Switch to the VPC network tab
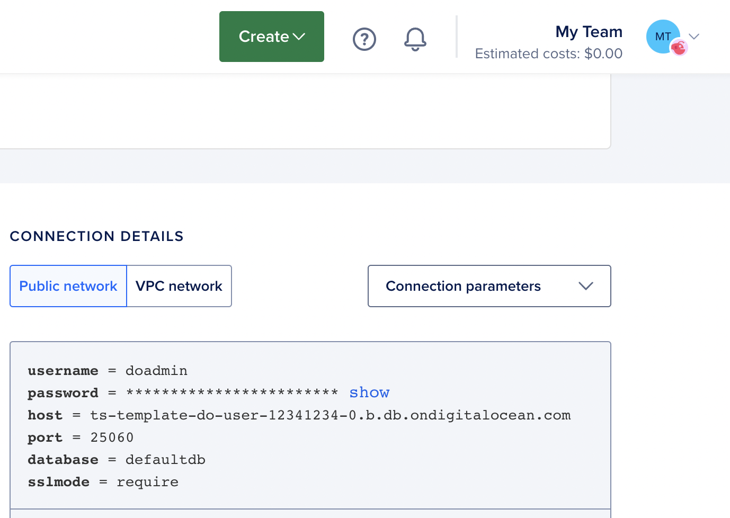This screenshot has width=730, height=518. (x=179, y=286)
